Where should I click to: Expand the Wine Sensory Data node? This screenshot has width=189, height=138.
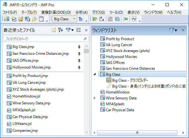[95, 98]
